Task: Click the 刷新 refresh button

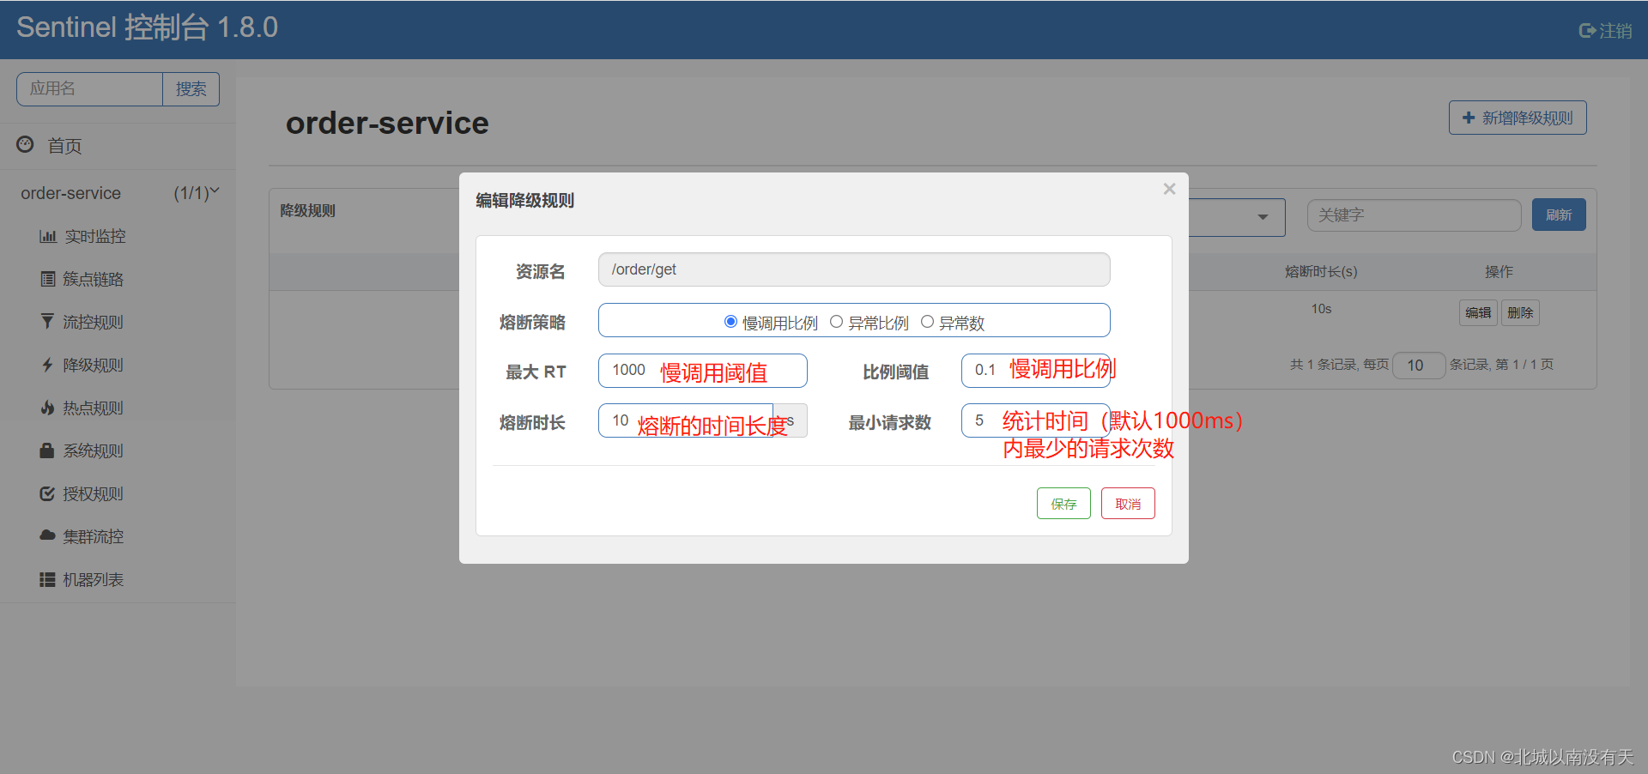Action: point(1559,215)
